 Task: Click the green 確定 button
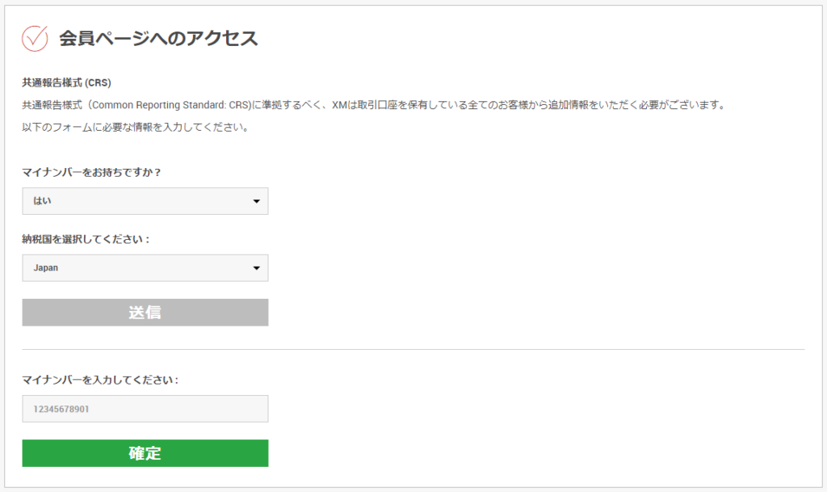coord(145,453)
